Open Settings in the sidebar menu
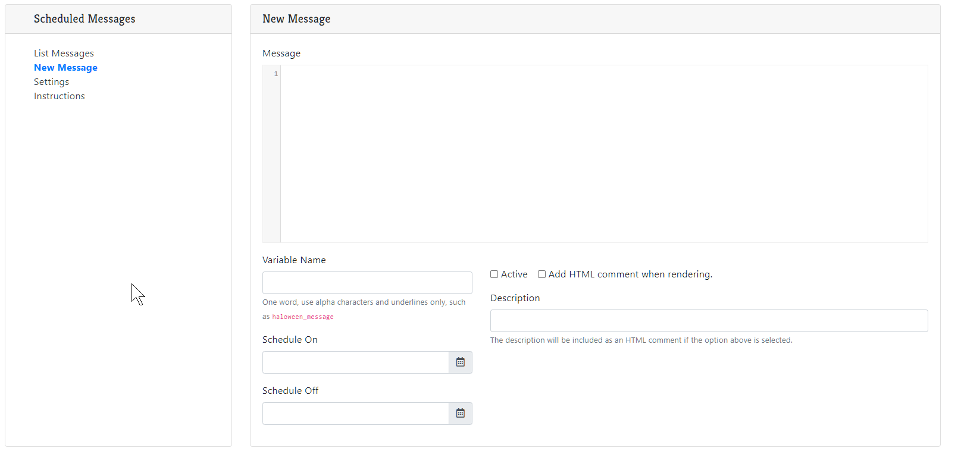 (51, 82)
